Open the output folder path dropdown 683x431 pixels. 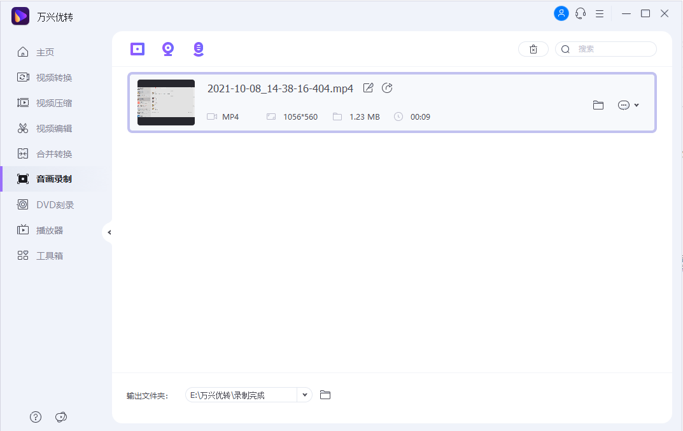pos(305,395)
